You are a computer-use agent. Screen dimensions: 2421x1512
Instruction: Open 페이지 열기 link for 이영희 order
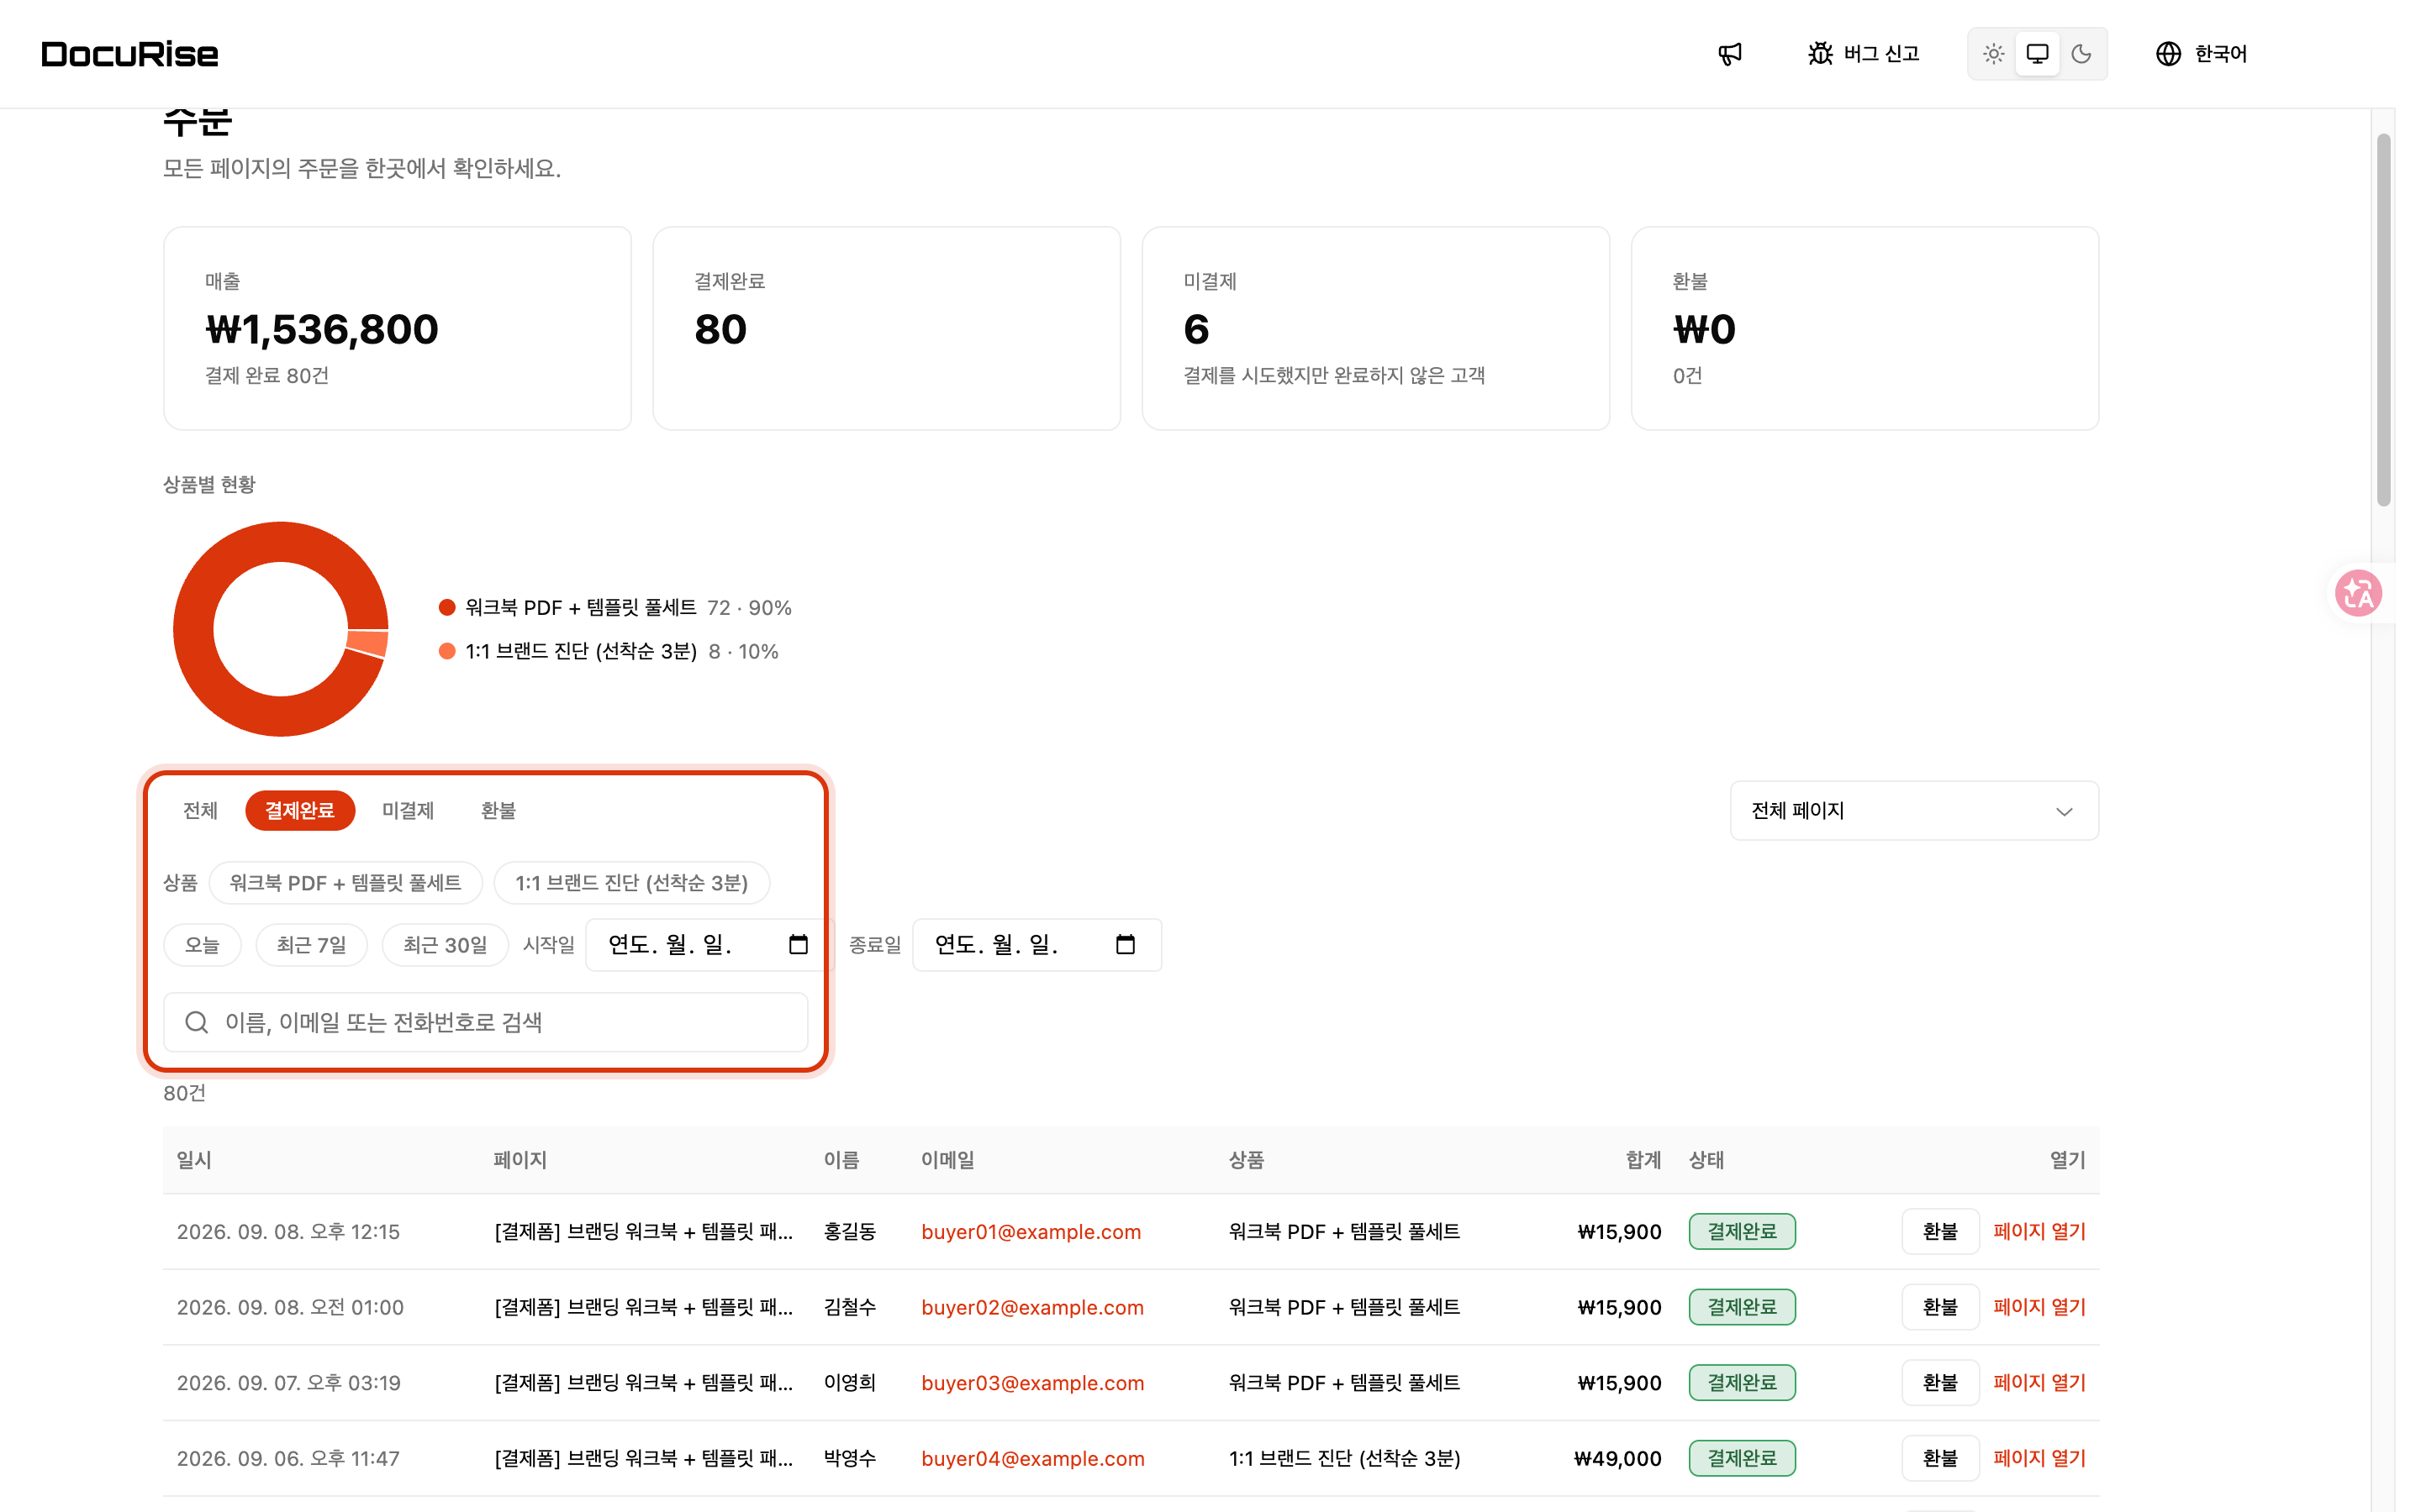click(2039, 1383)
